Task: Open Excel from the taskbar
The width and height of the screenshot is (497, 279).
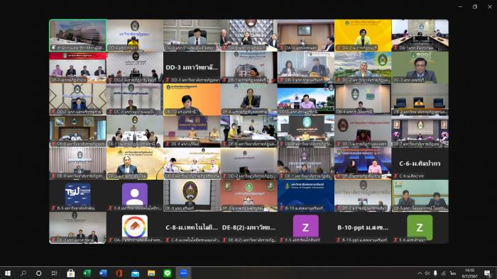Action: [x=87, y=273]
